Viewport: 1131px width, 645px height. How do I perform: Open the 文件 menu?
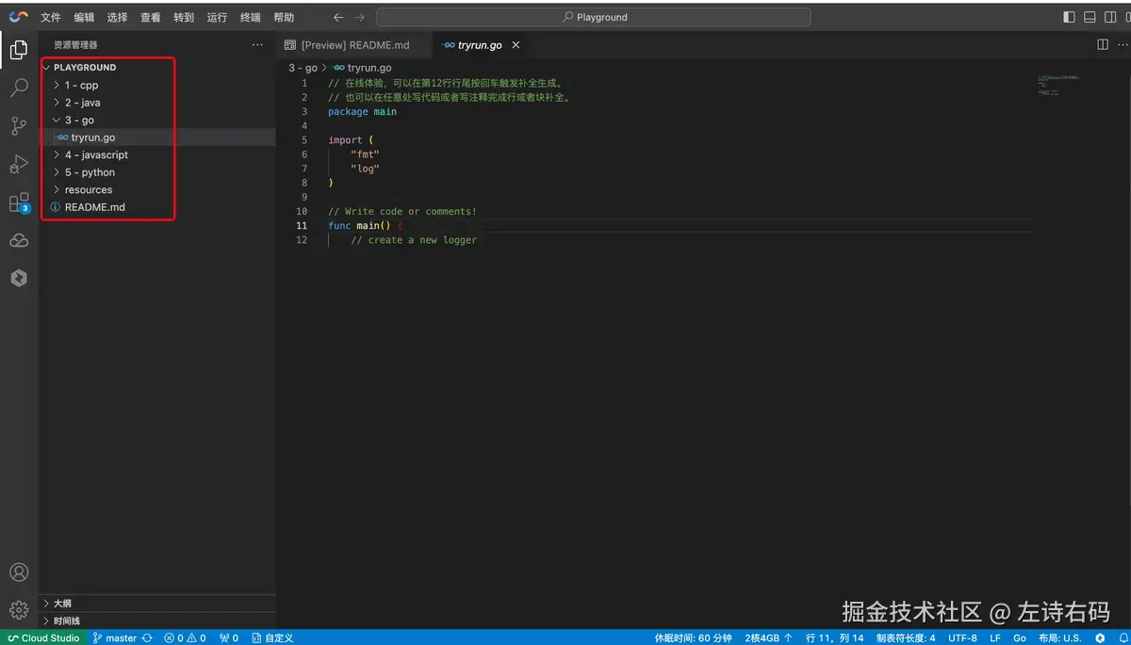pyautogui.click(x=51, y=17)
